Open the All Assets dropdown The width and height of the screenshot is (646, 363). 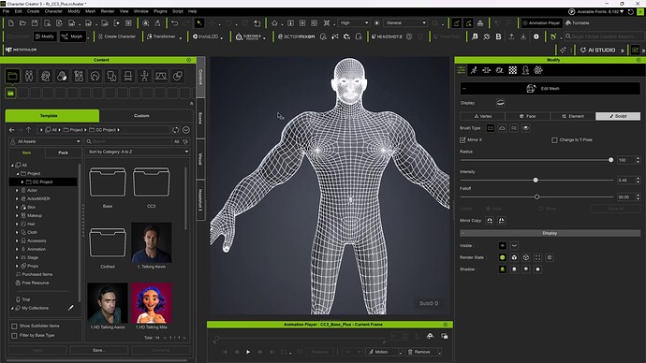(x=45, y=141)
